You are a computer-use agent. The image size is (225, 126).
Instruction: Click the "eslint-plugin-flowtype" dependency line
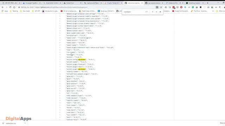pos(81,64)
